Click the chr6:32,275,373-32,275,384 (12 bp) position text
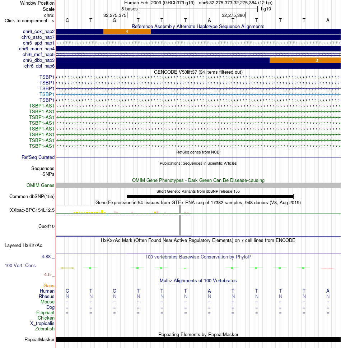The width and height of the screenshot is (341, 348). point(235,3)
